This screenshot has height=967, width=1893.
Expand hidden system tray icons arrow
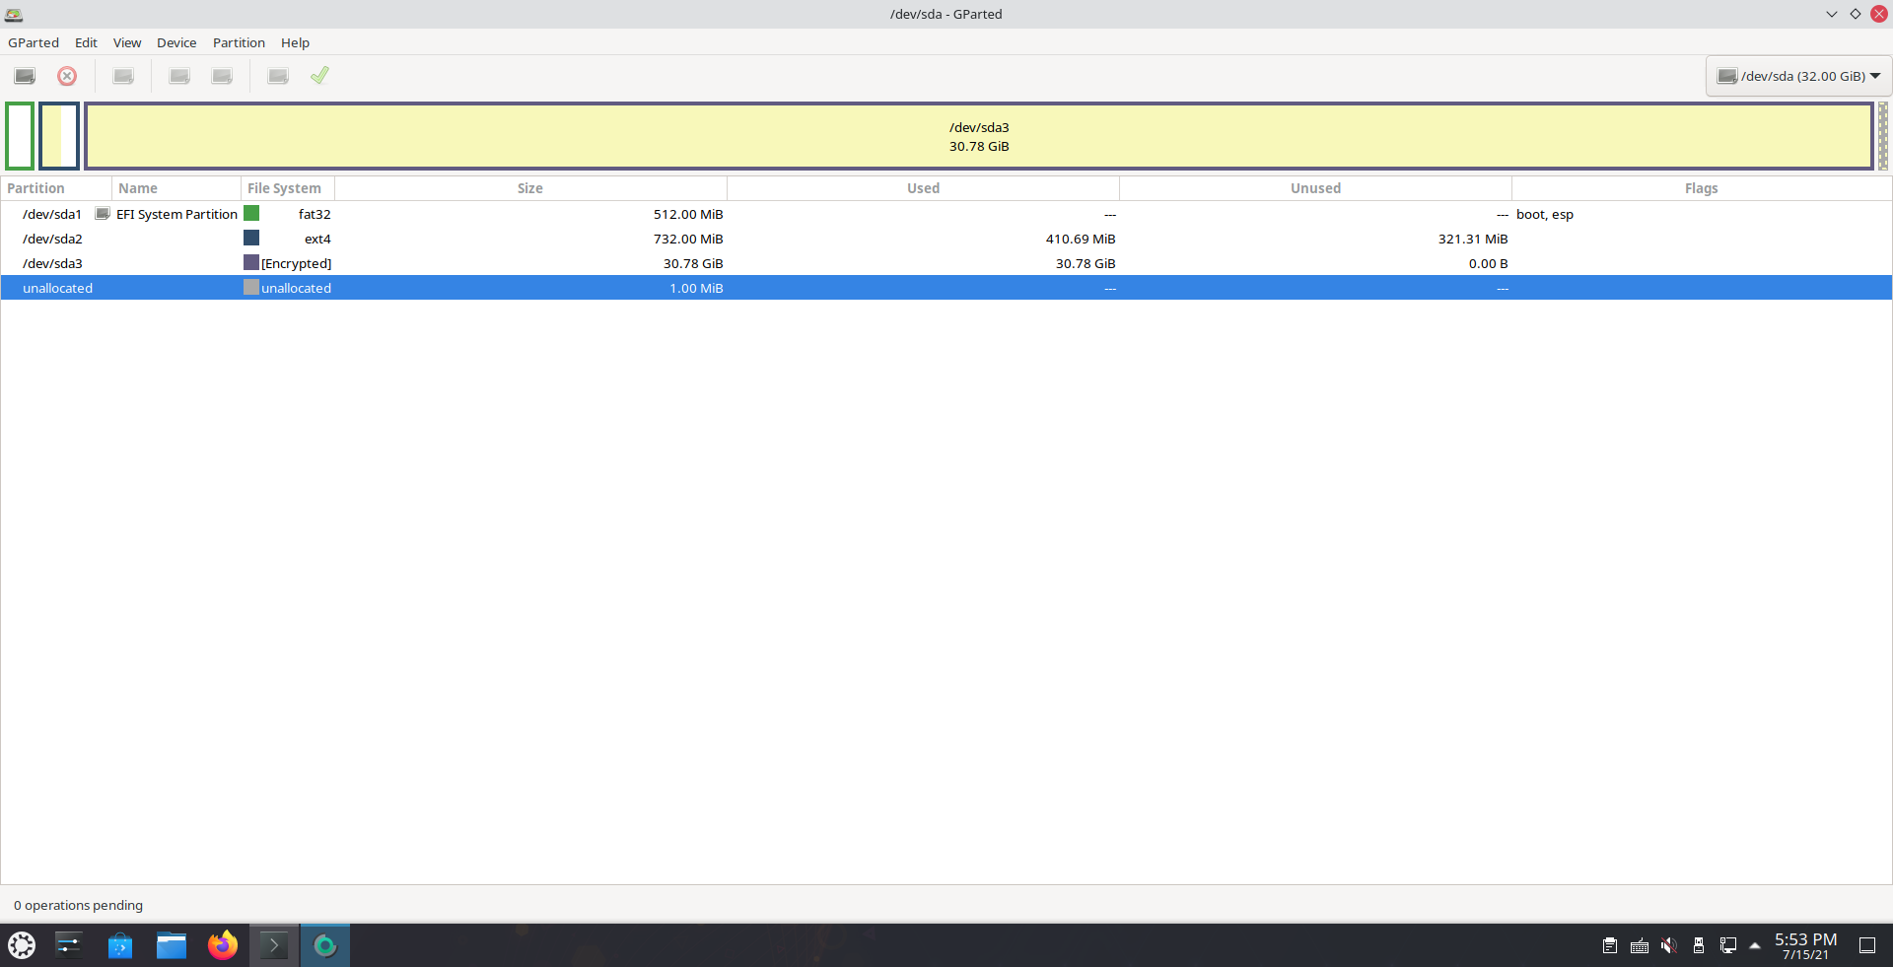(x=1755, y=945)
